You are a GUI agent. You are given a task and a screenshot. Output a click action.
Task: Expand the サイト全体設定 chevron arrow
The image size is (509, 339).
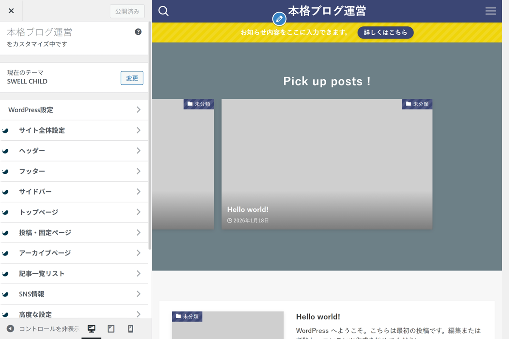pyautogui.click(x=138, y=130)
